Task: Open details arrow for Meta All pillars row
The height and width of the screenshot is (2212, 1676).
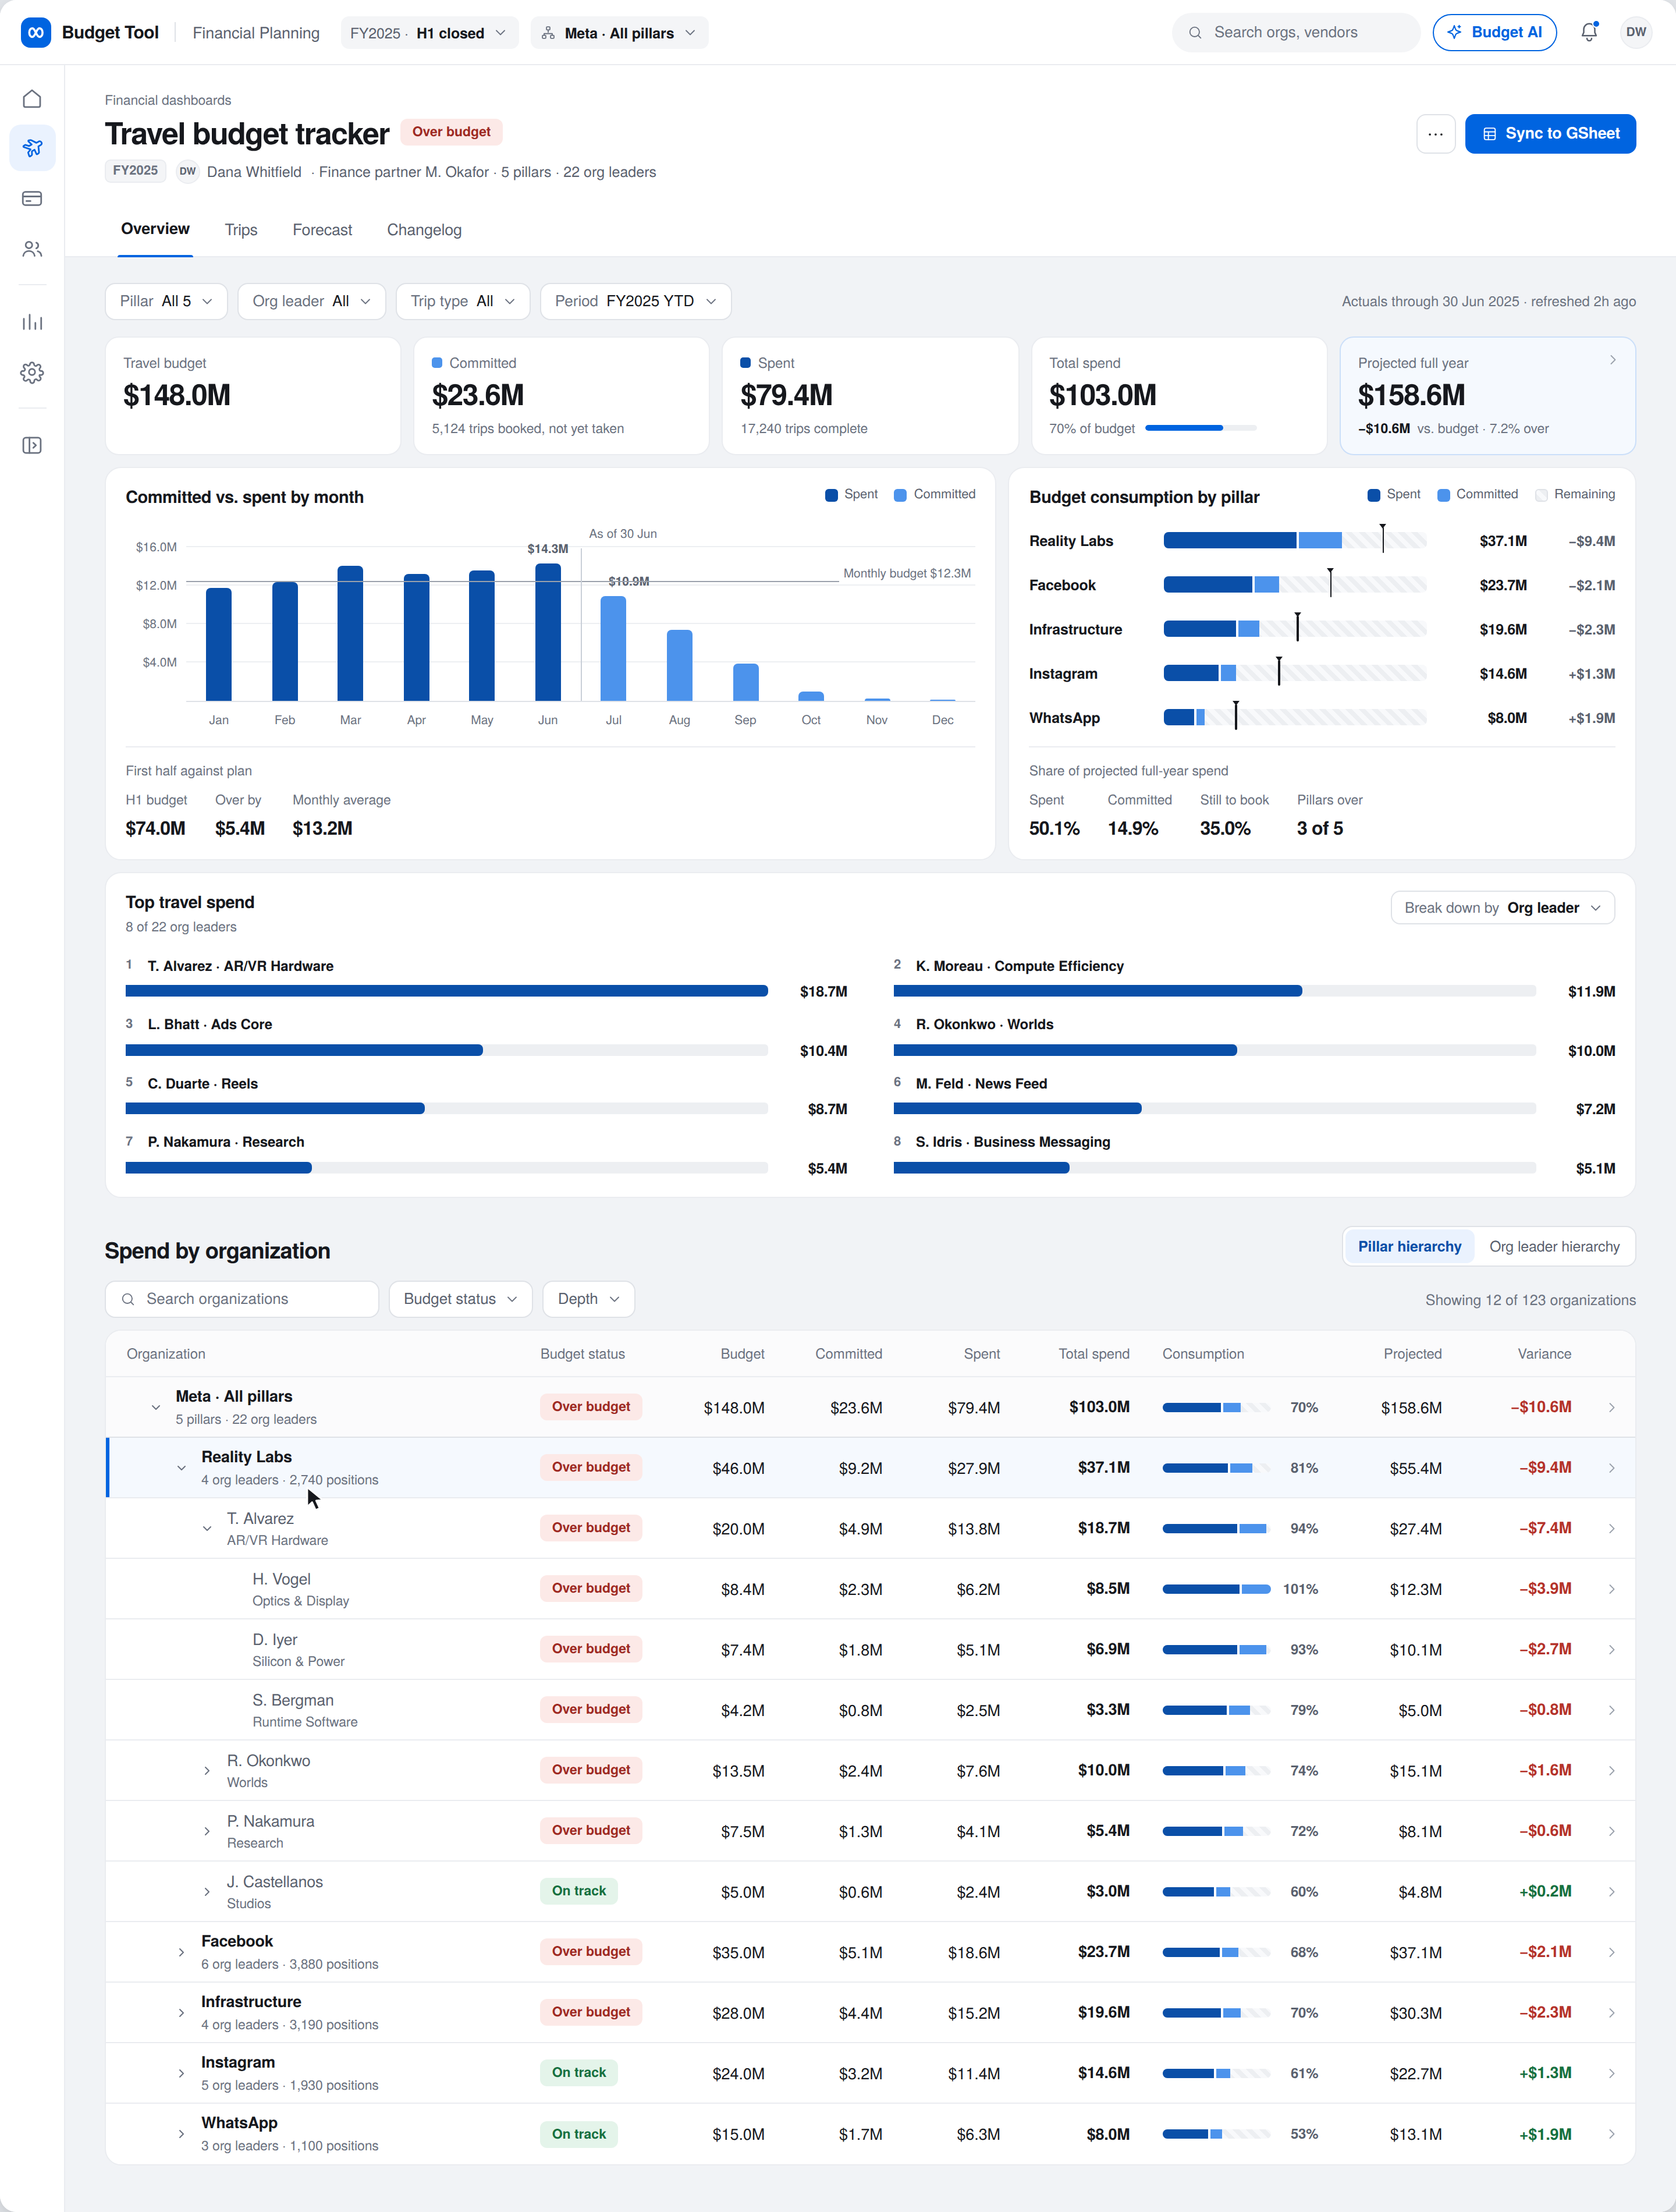Action: pos(1611,1407)
